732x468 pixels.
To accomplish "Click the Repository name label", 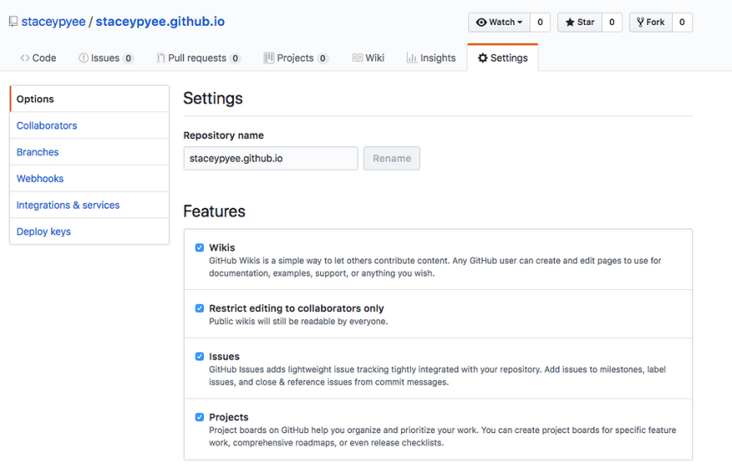I will tap(224, 135).
